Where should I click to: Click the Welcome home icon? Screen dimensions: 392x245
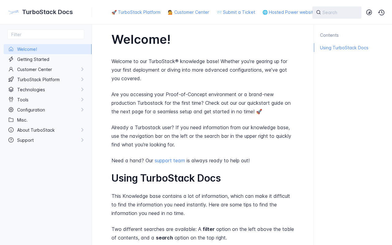pyautogui.click(x=11, y=49)
